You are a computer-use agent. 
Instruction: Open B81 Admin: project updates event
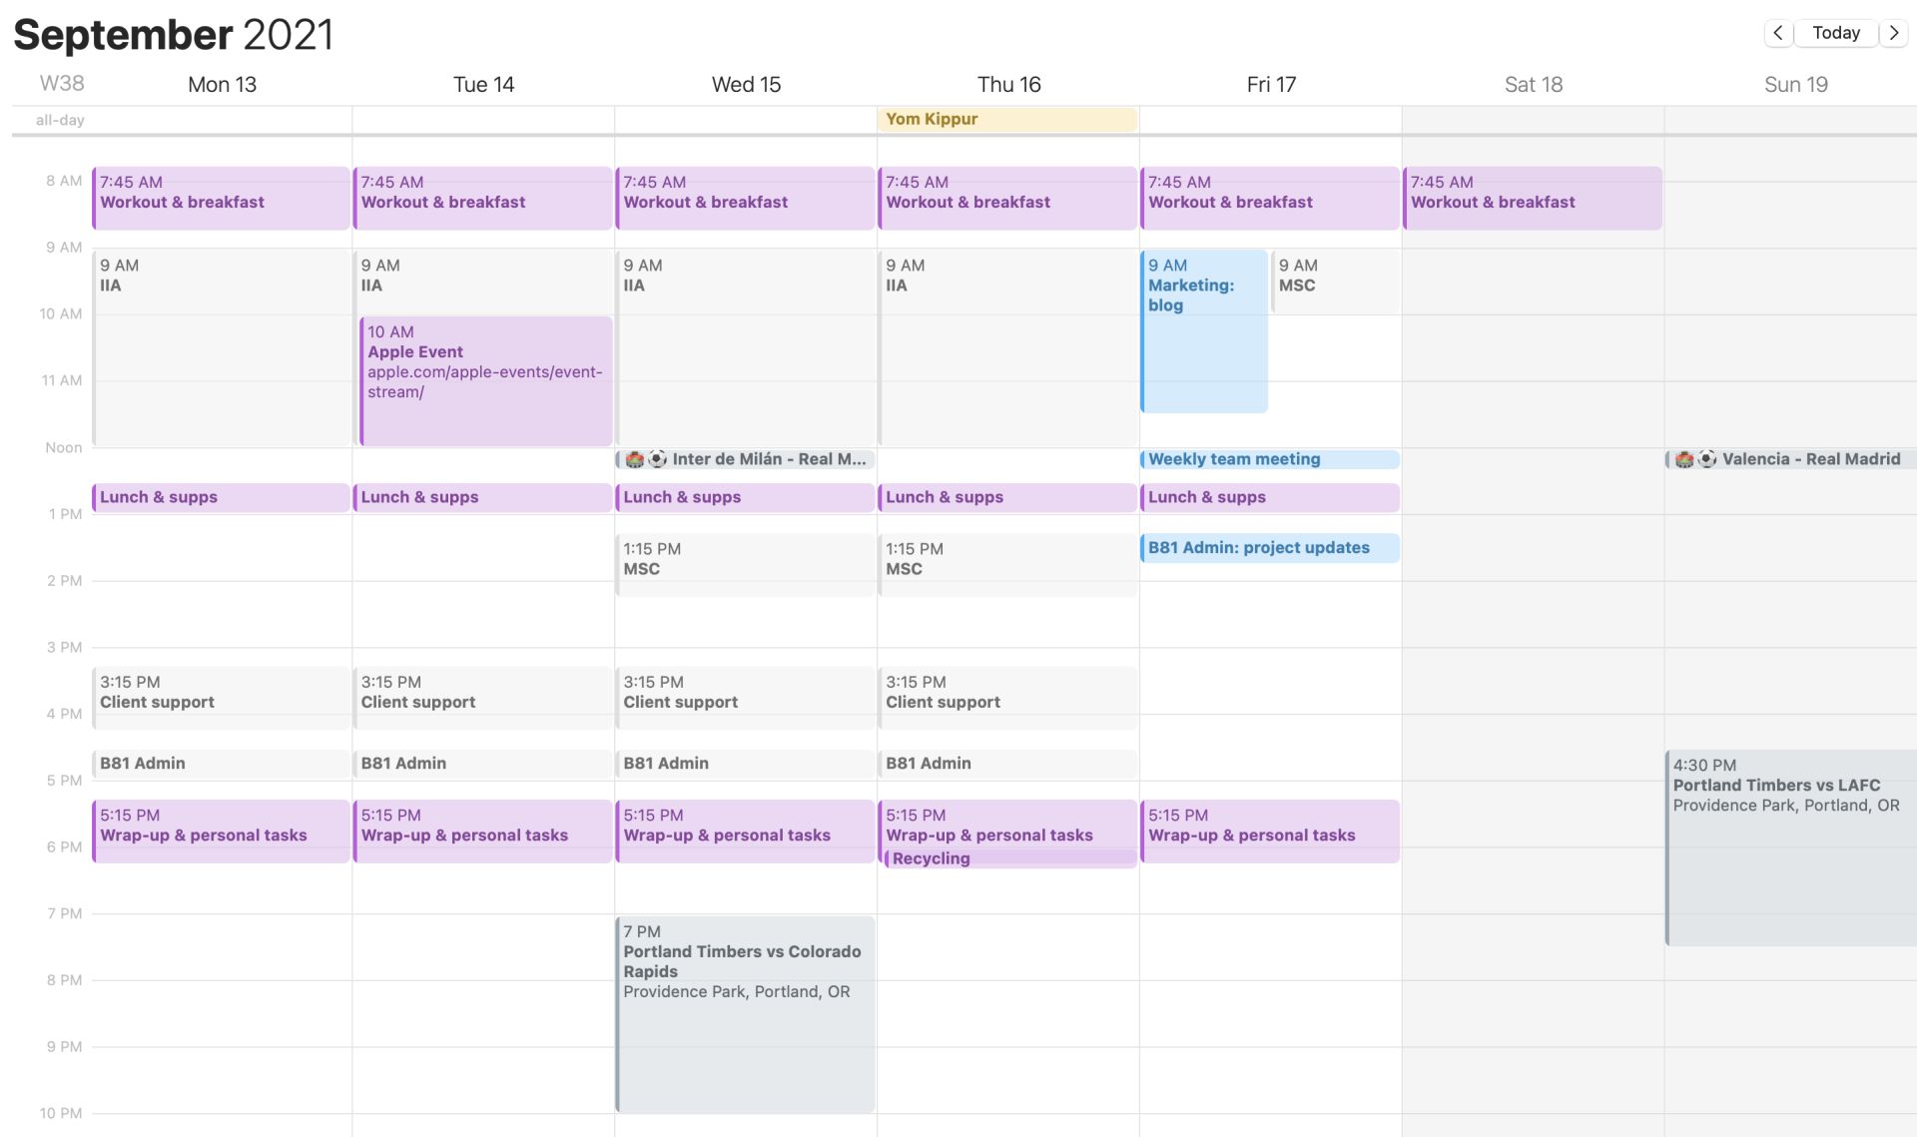[1269, 547]
